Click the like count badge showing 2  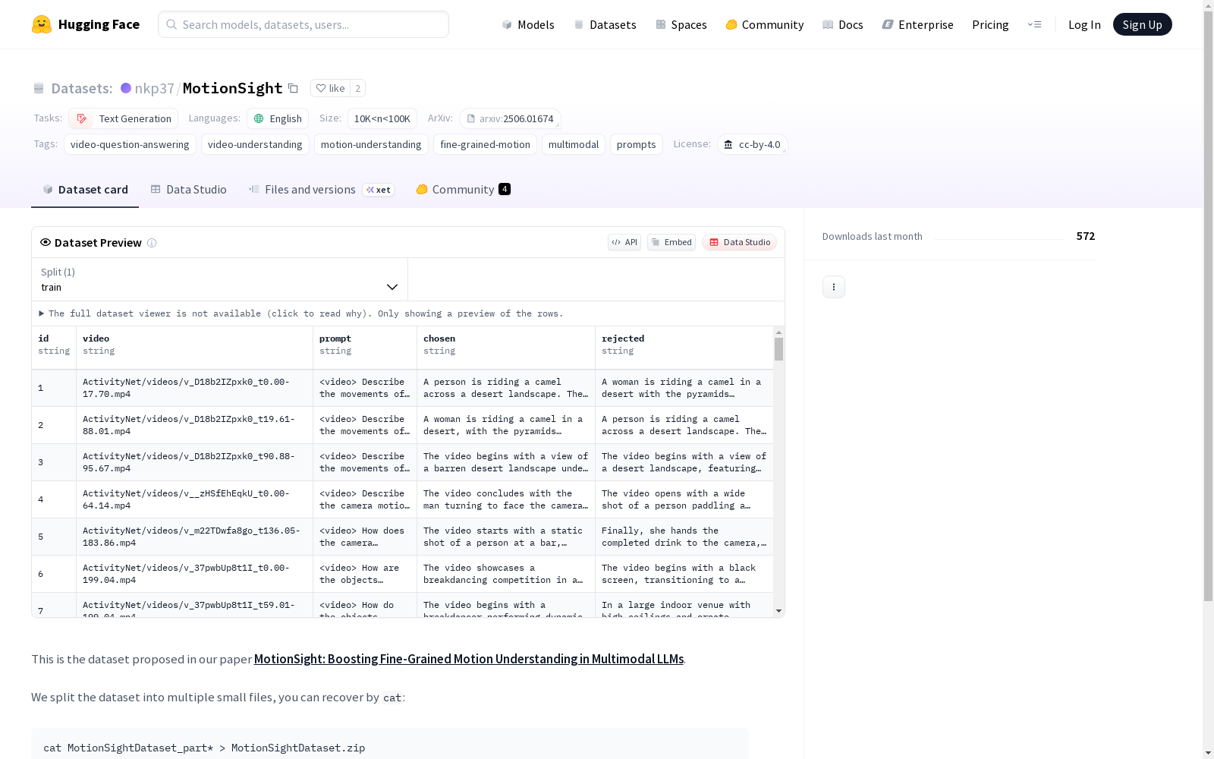358,88
